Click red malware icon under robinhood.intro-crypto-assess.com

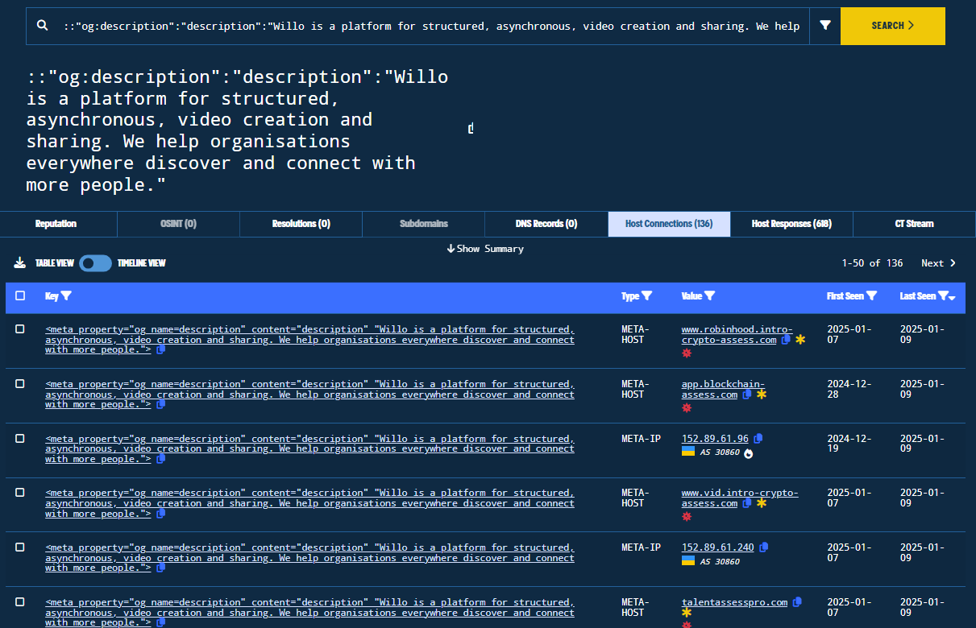coord(687,353)
